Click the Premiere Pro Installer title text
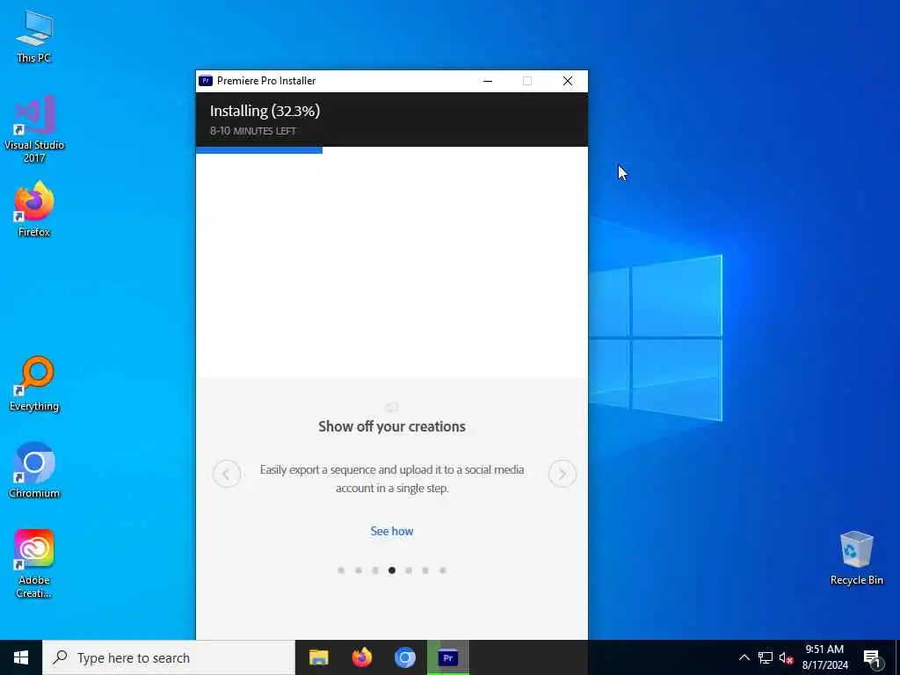 pyautogui.click(x=266, y=81)
